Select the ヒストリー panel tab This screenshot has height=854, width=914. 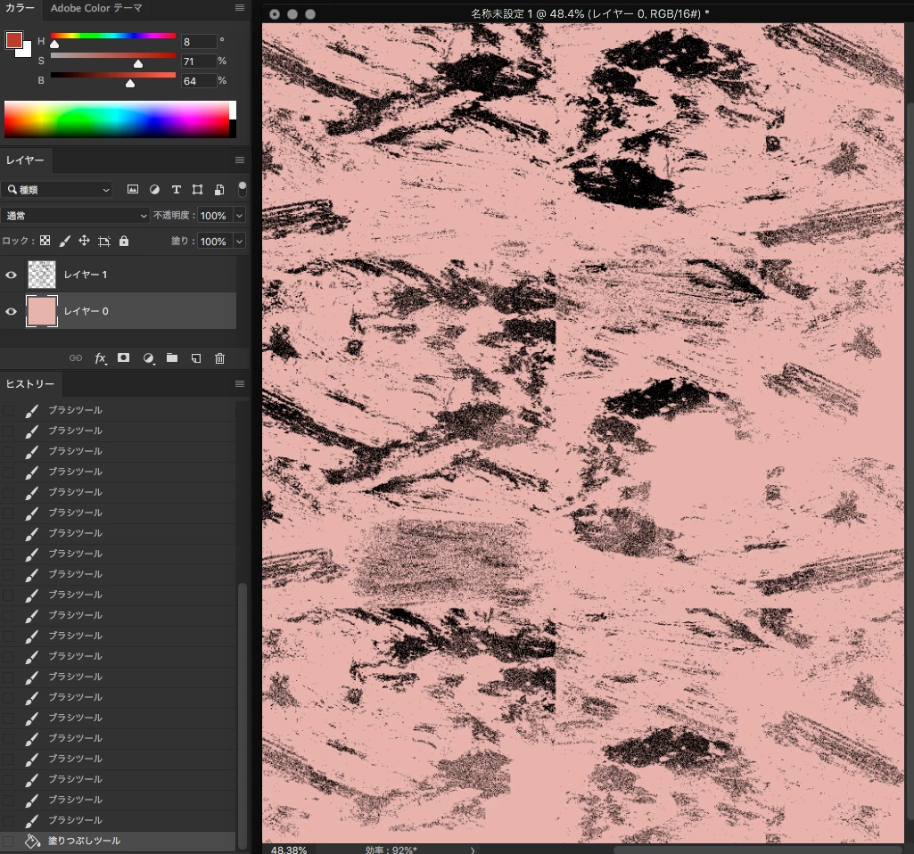30,383
